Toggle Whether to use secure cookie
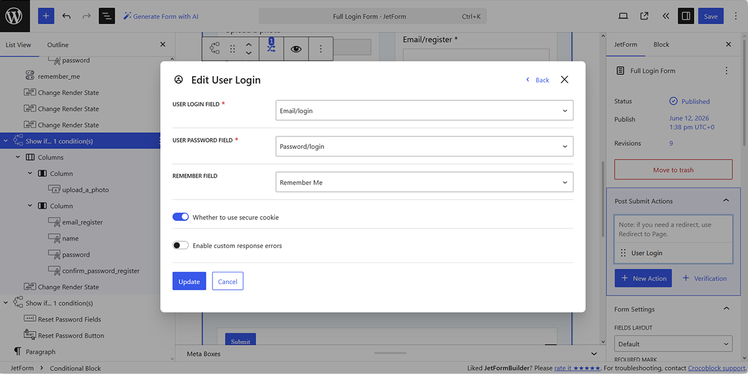748x374 pixels. 181,217
